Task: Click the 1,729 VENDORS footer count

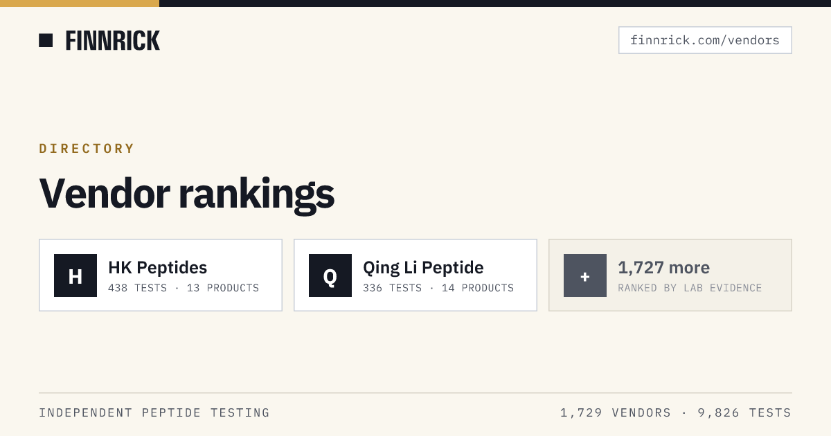Action: 616,413
